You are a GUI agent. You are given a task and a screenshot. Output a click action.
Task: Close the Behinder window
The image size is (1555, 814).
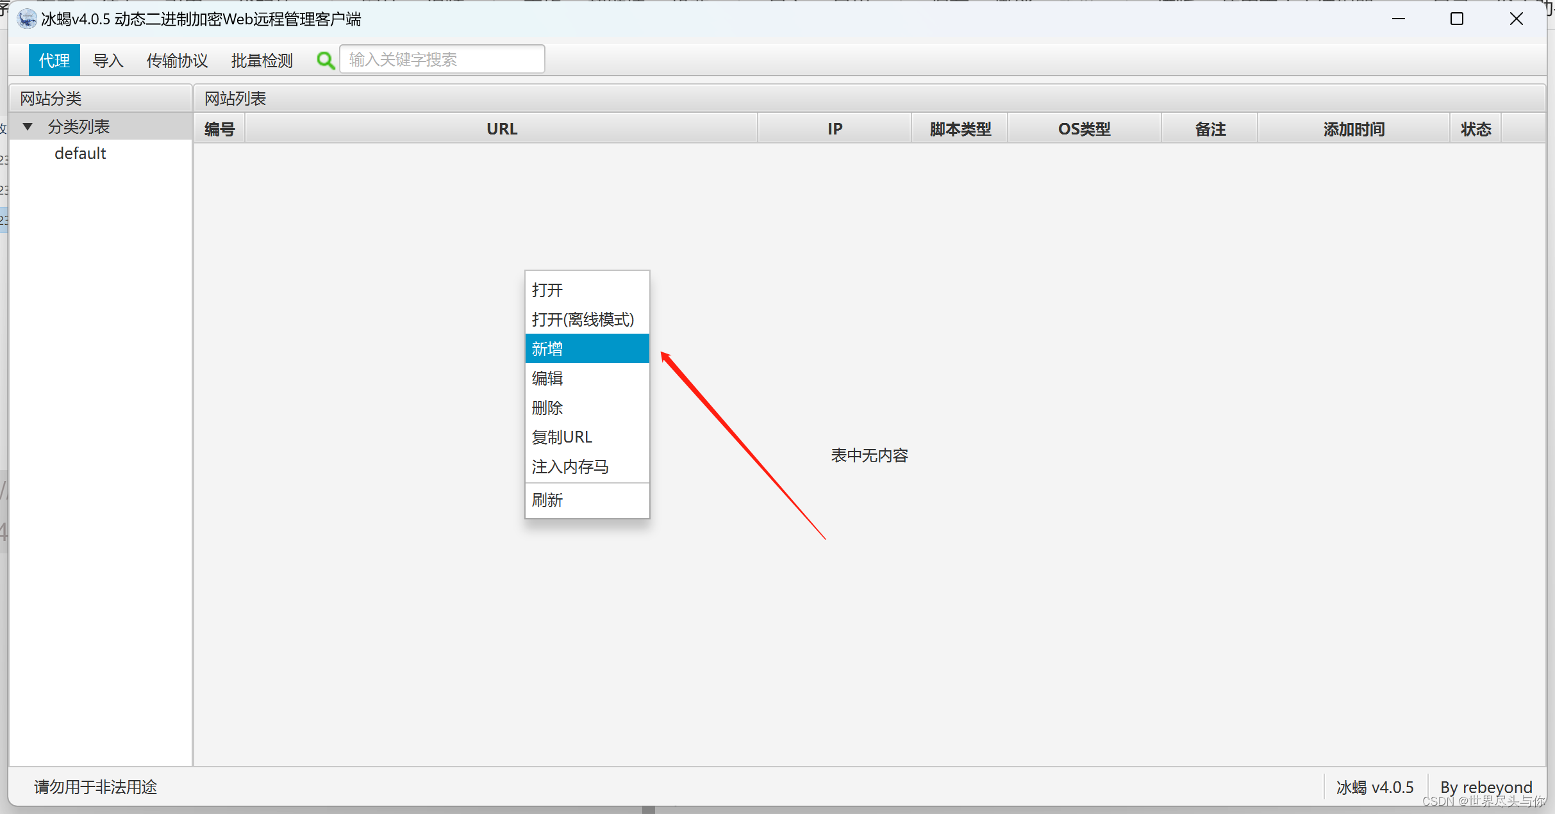1516,19
